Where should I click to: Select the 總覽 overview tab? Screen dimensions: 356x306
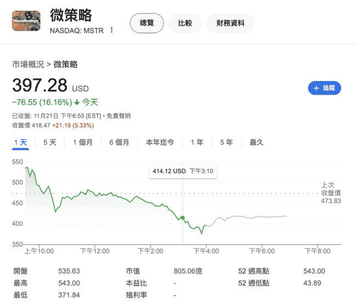pyautogui.click(x=147, y=23)
